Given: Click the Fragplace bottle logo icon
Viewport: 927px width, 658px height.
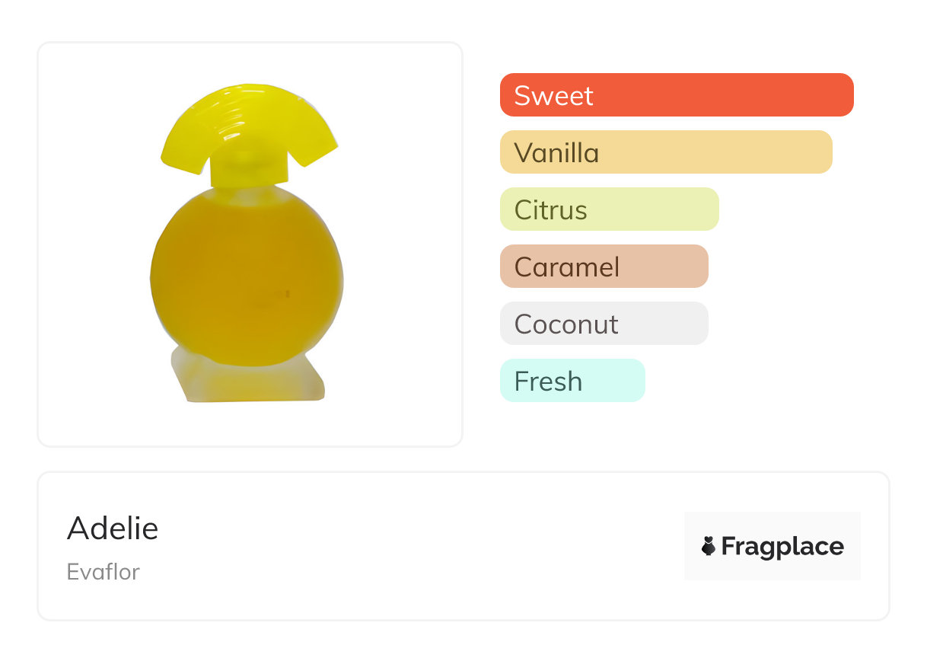Looking at the screenshot, I should pos(709,546).
